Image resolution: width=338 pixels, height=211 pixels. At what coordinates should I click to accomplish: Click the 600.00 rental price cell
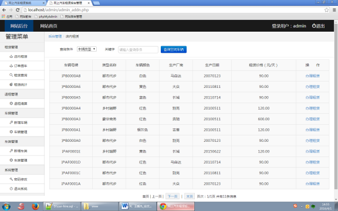(x=263, y=119)
